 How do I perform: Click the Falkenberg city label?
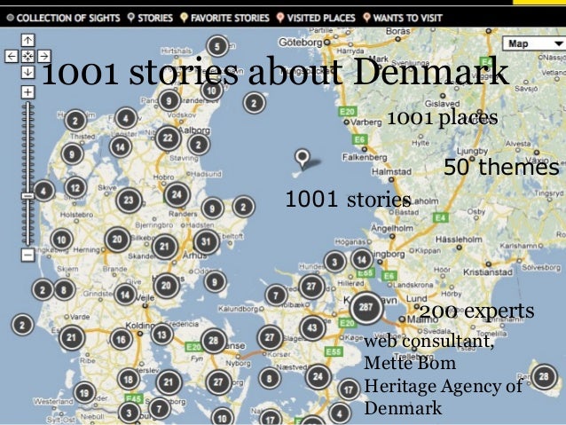click(365, 157)
